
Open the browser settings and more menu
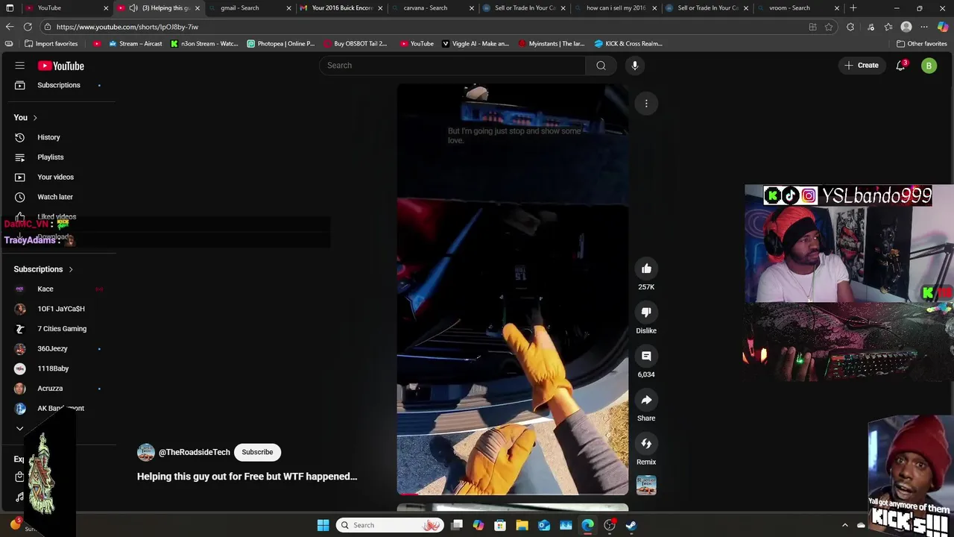point(924,27)
